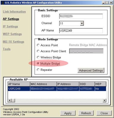
Task: Click the Apply button
Action: pyautogui.click(x=68, y=113)
